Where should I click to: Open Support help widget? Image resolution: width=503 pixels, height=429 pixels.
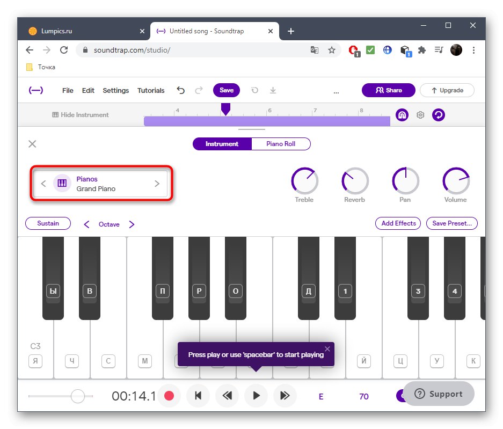439,394
